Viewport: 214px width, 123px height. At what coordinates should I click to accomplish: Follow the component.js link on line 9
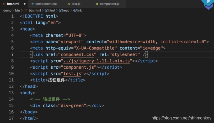pos(79,67)
